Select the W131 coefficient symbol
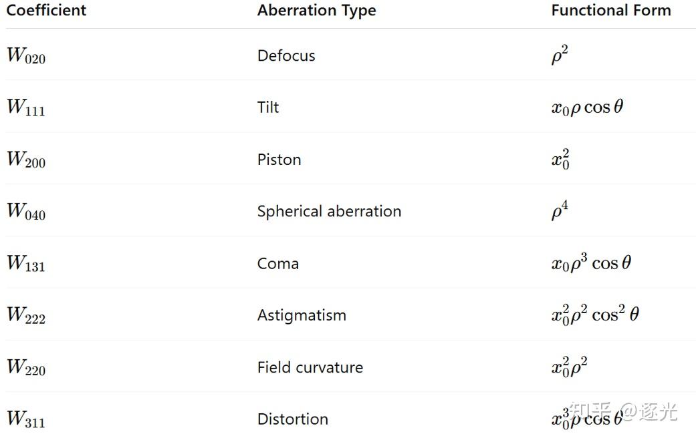 coord(26,264)
